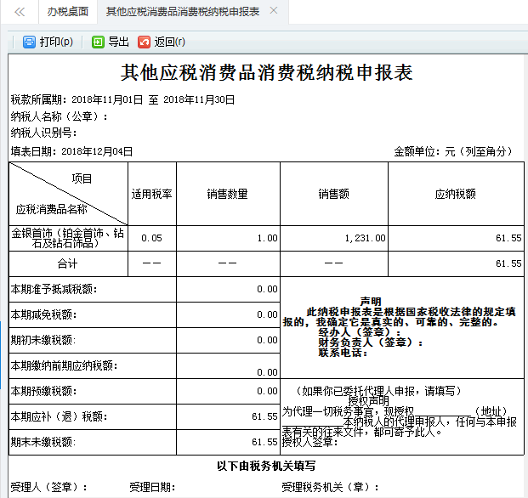Click the 期初未缴税额 row label
528x498 pixels.
tap(43, 340)
